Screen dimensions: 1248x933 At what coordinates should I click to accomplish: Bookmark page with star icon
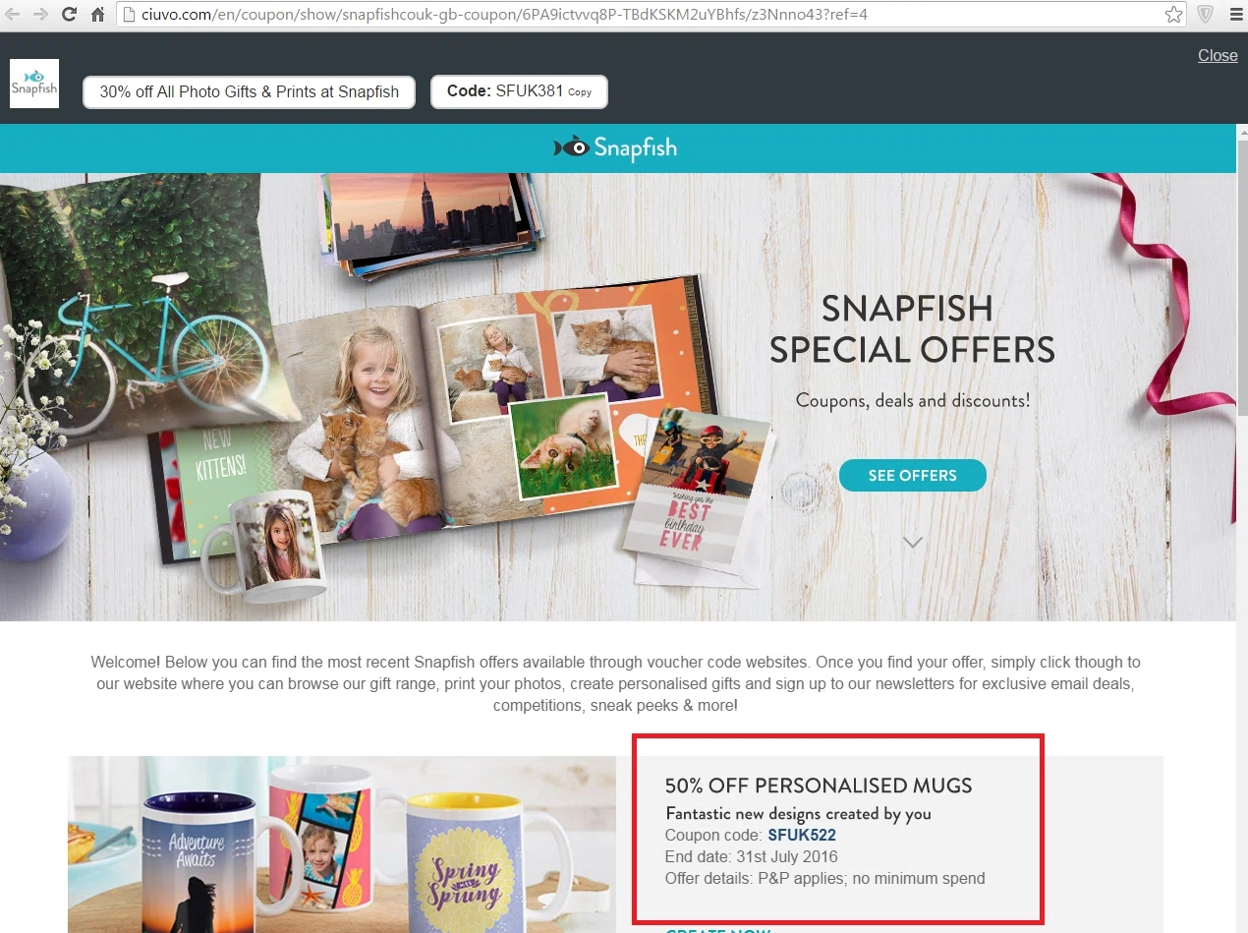click(x=1173, y=15)
